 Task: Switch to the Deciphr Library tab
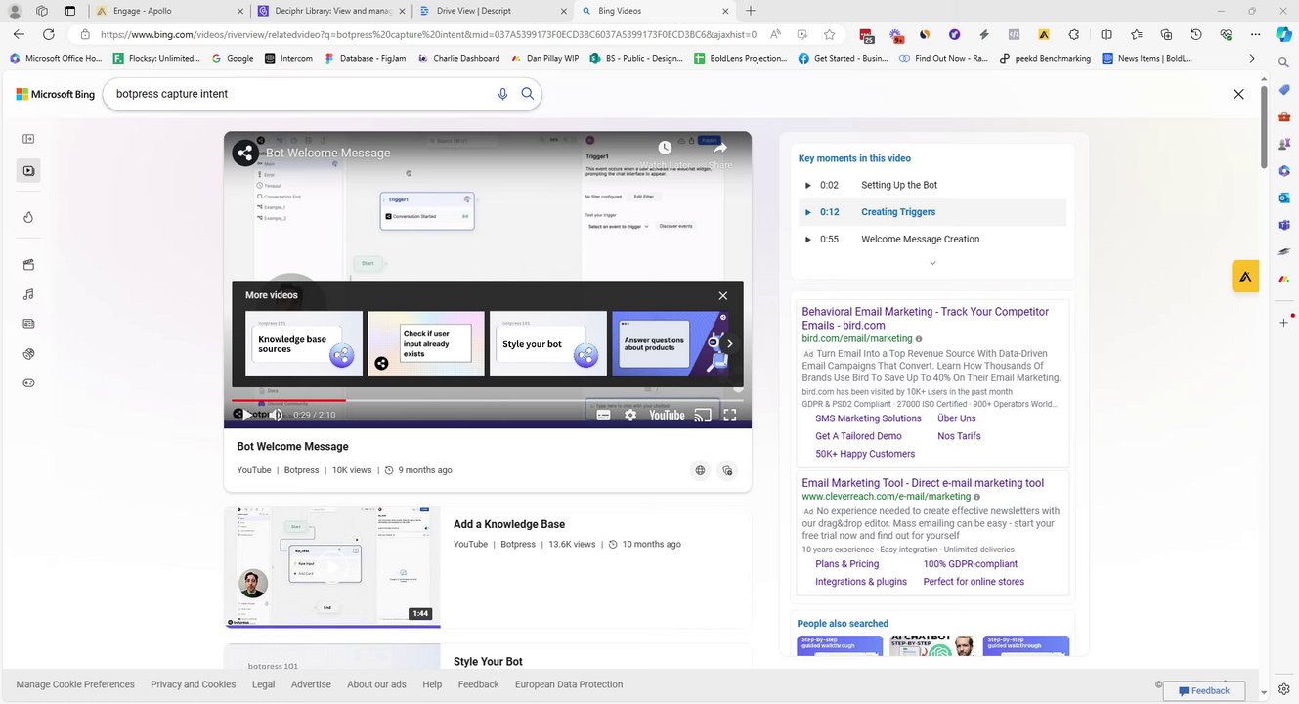329,11
